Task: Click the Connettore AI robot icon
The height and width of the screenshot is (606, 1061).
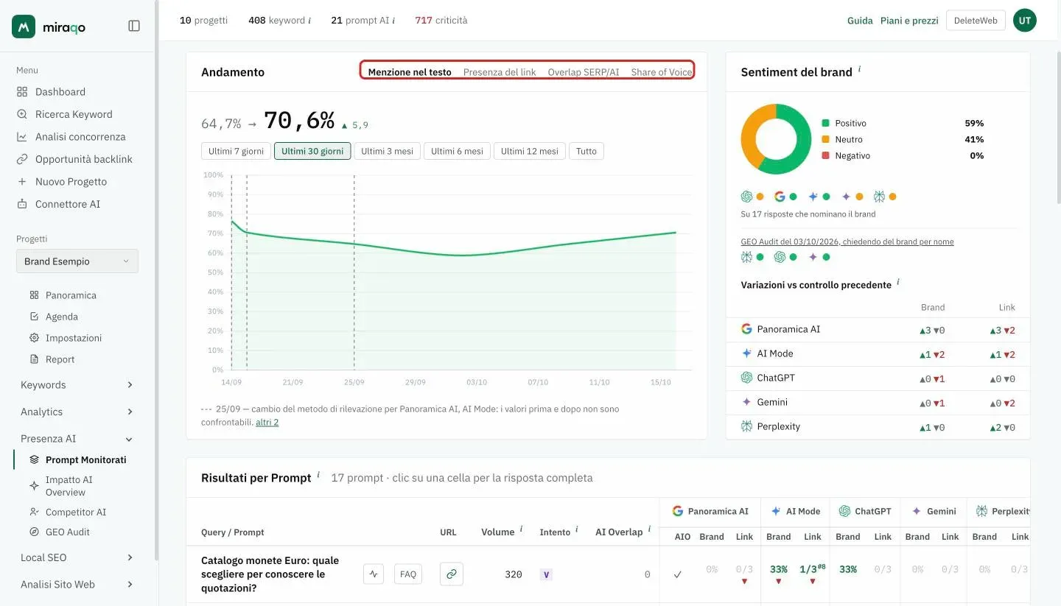Action: [x=22, y=204]
